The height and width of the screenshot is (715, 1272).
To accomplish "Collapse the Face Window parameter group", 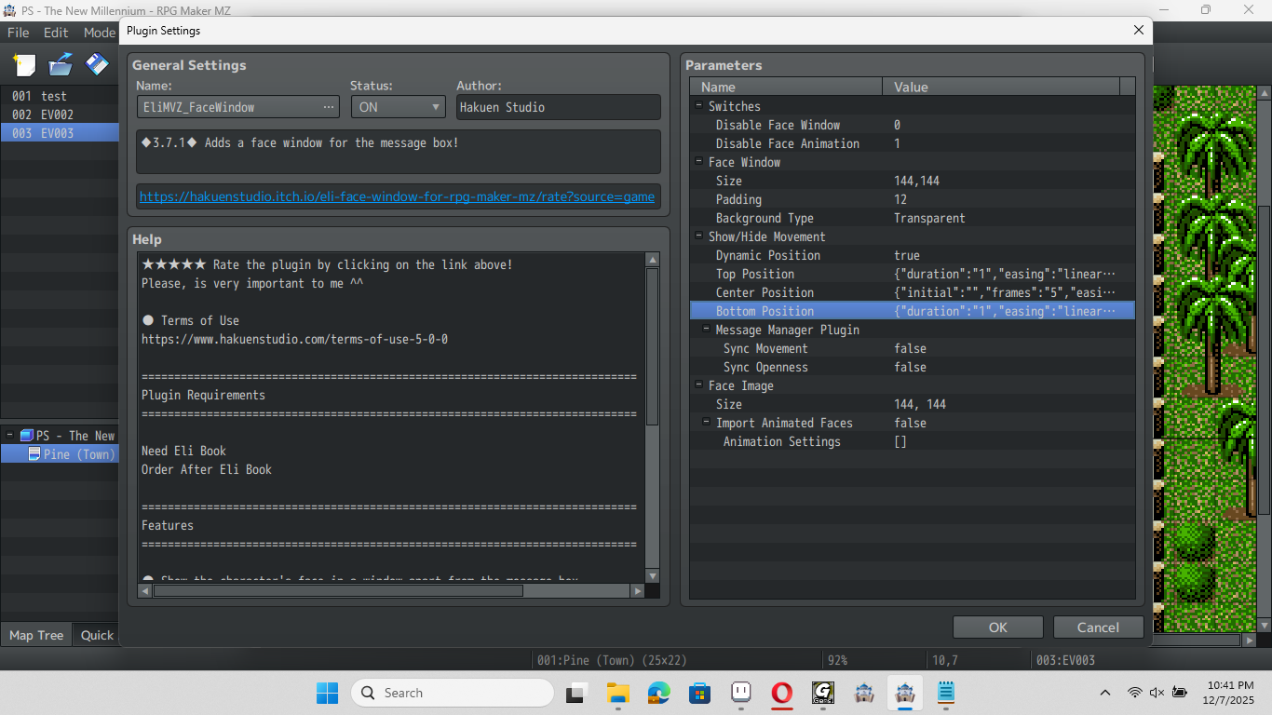I will coord(698,161).
